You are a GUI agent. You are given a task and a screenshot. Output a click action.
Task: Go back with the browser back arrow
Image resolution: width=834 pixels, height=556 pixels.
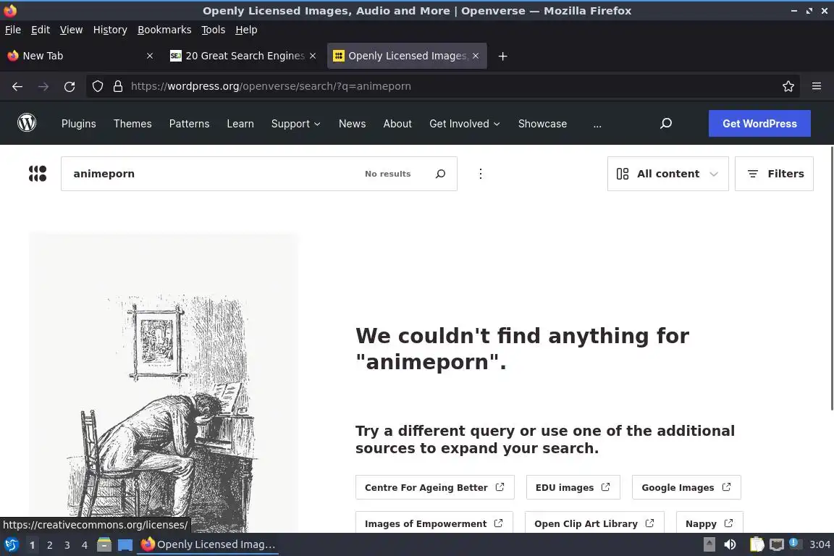[x=17, y=86]
